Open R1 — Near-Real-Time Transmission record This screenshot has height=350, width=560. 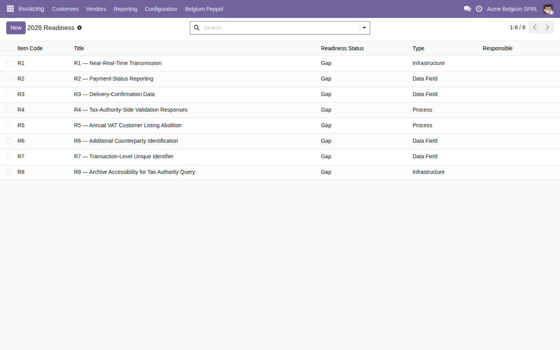pyautogui.click(x=118, y=63)
